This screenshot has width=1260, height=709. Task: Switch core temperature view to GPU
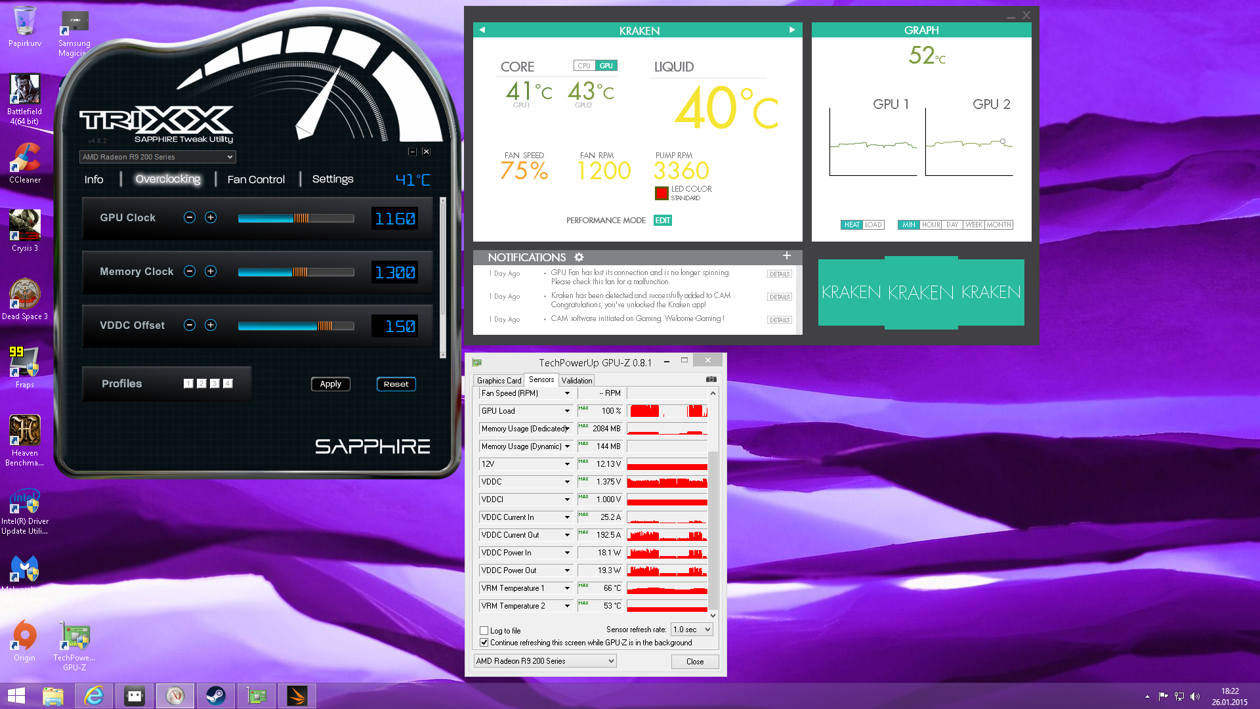point(606,66)
